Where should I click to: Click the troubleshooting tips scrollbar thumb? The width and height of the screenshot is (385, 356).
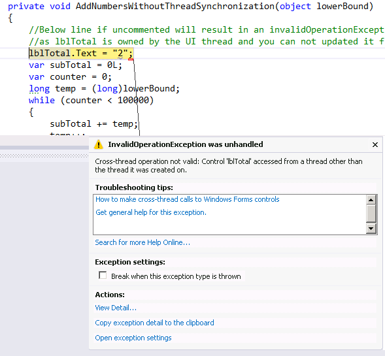[371, 214]
